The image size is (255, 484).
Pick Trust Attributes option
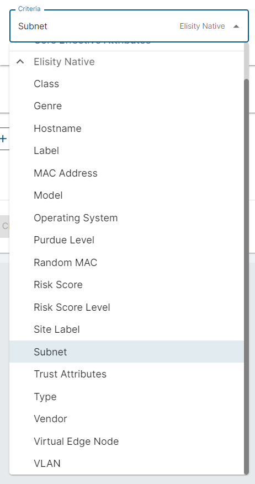(126, 374)
